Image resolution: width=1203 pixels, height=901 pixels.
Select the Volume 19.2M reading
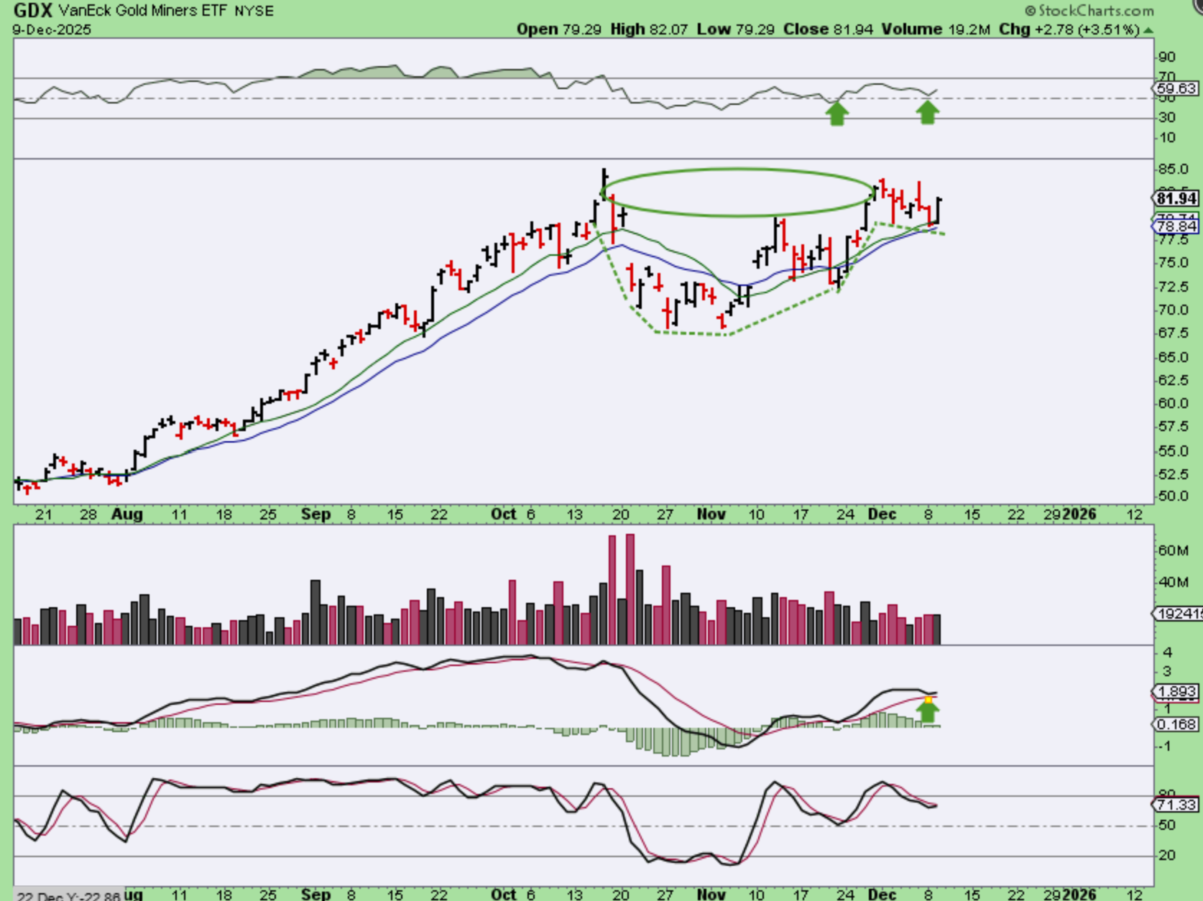936,29
